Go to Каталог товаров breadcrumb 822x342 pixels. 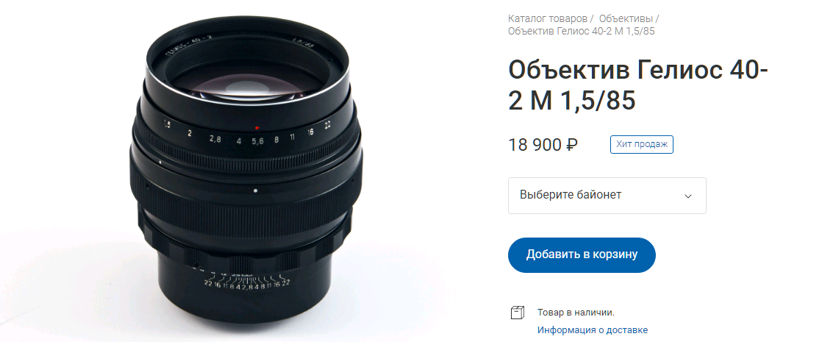click(x=547, y=19)
